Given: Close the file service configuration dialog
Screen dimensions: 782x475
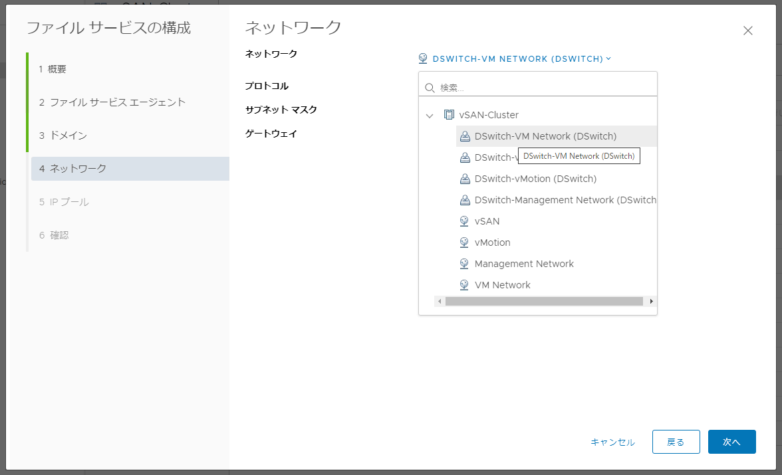Looking at the screenshot, I should point(747,31).
